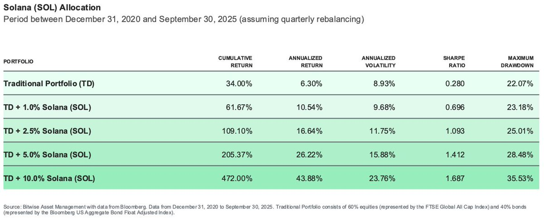544x219 pixels.
Task: Click the Annualized Return column header
Action: pos(306,62)
